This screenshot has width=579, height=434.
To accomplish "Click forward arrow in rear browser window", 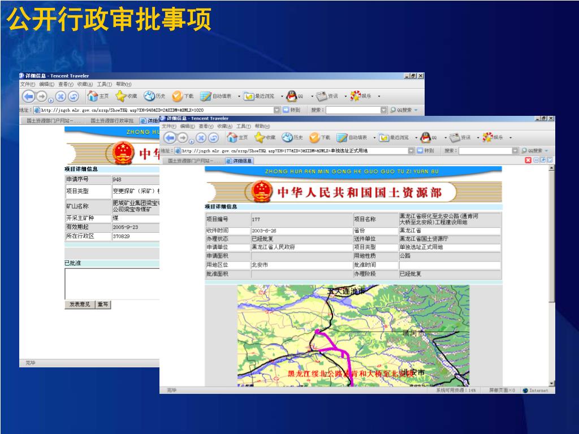I will pyautogui.click(x=42, y=96).
